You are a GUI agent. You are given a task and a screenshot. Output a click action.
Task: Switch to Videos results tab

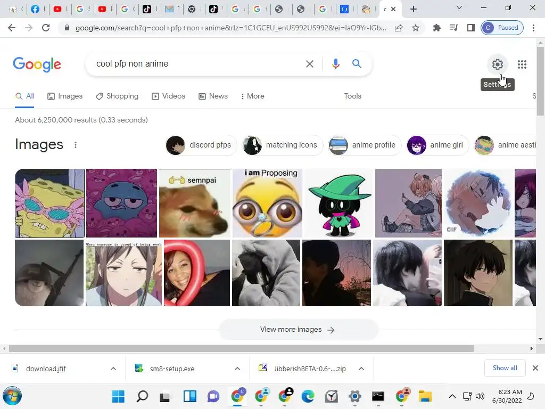[x=169, y=96]
